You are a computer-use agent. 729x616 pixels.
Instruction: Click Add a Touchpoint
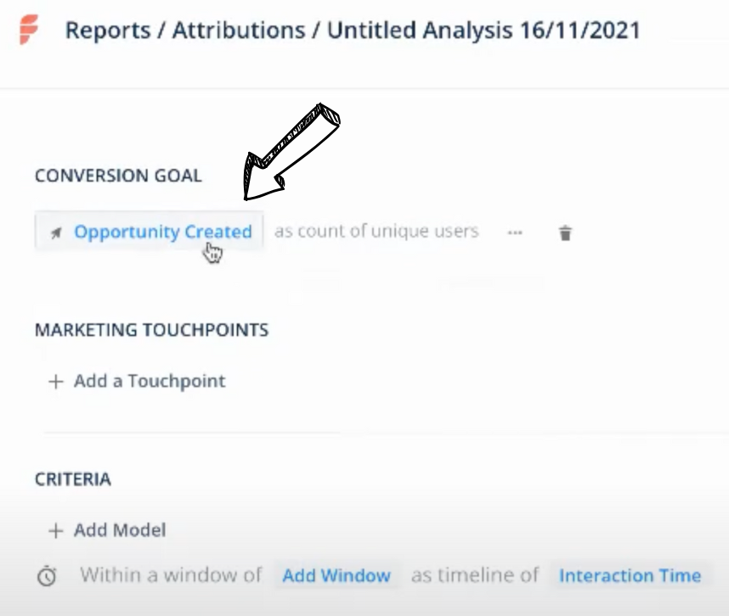click(x=150, y=381)
